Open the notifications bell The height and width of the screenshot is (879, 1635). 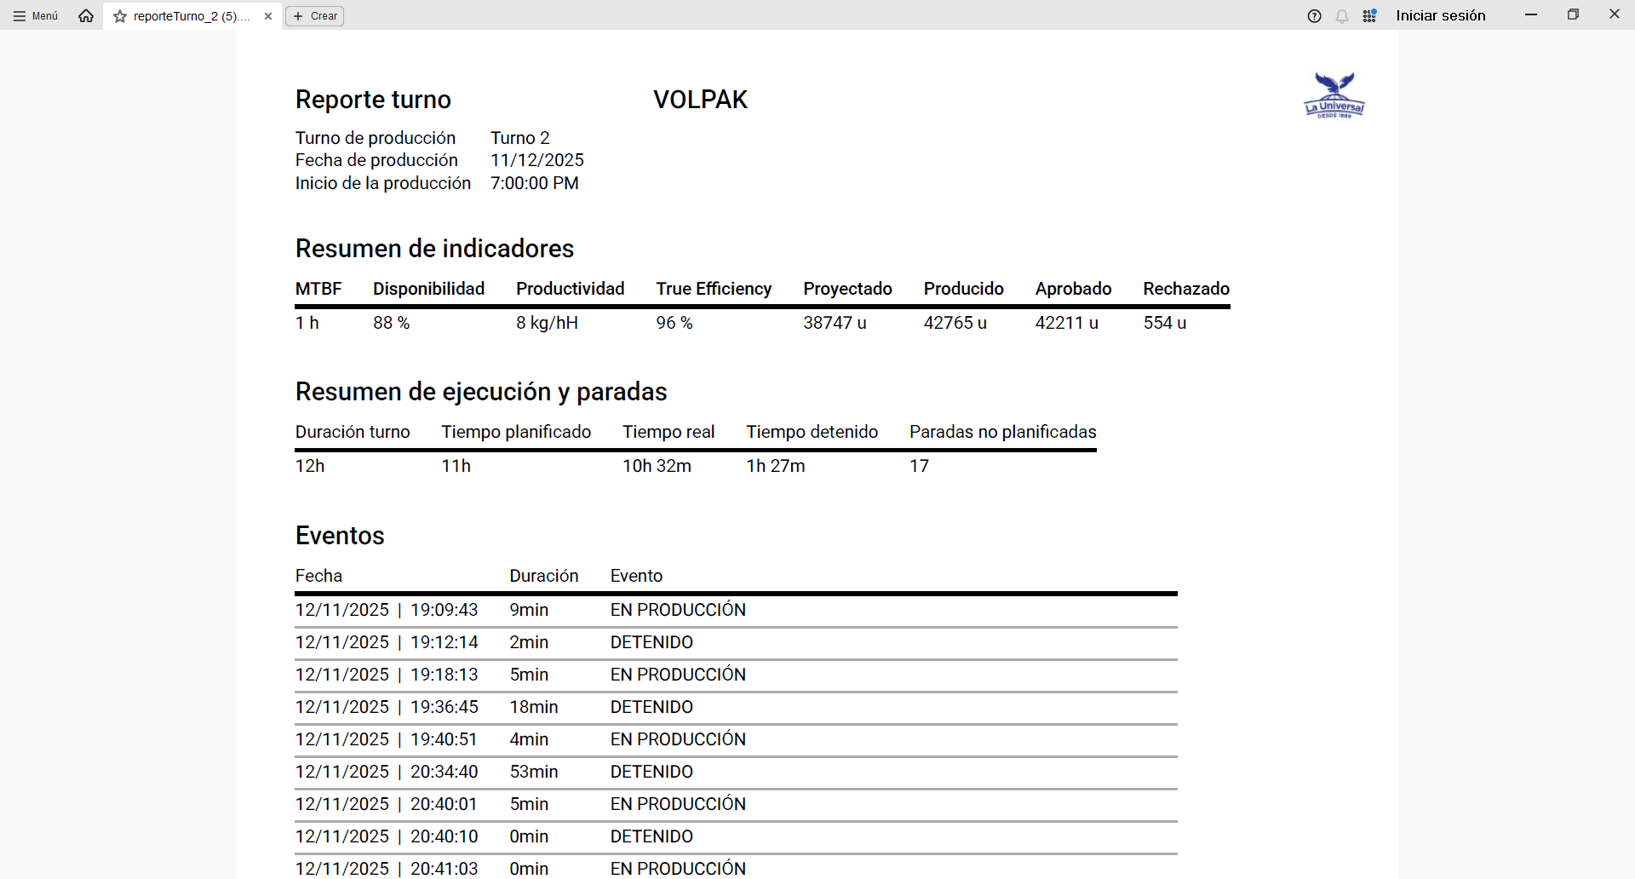[x=1342, y=16]
